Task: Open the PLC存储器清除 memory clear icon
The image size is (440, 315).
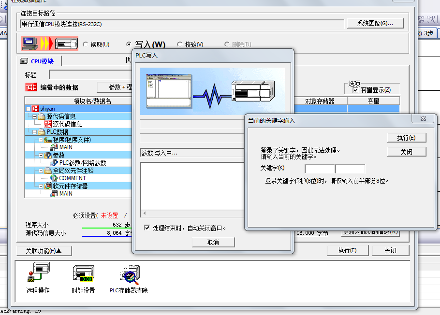Action: click(129, 275)
